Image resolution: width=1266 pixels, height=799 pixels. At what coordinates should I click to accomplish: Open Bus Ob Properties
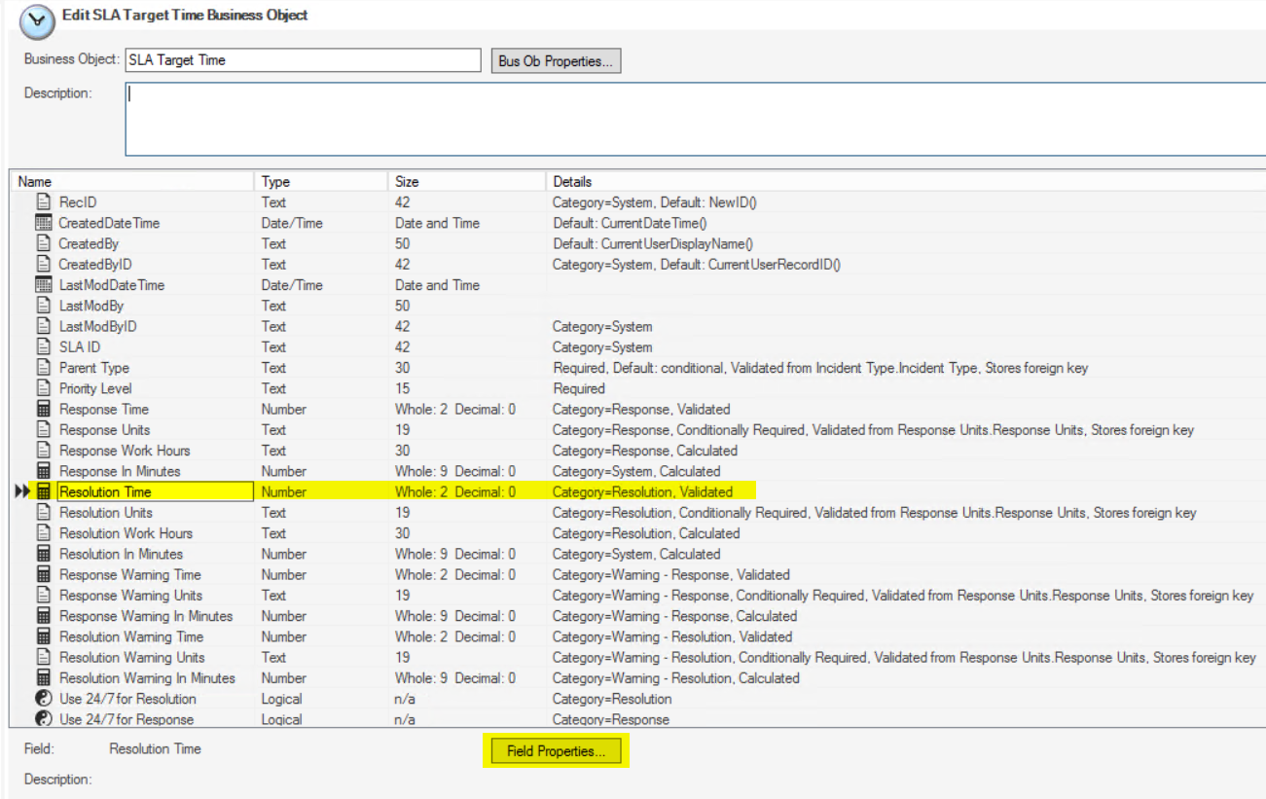point(555,60)
